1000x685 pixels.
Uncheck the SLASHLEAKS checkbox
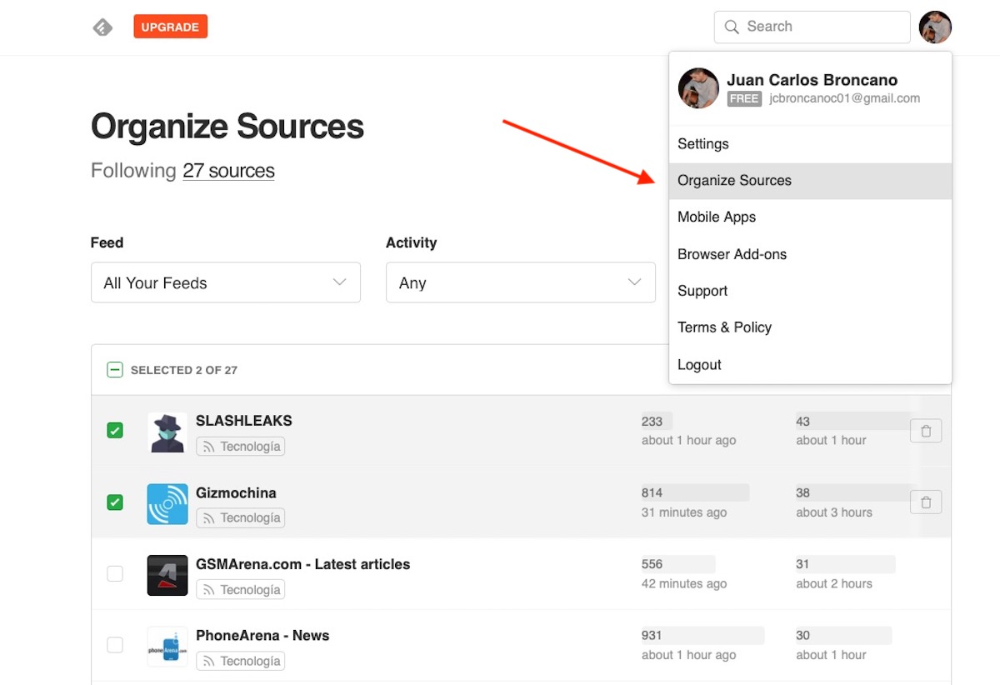[x=115, y=431]
